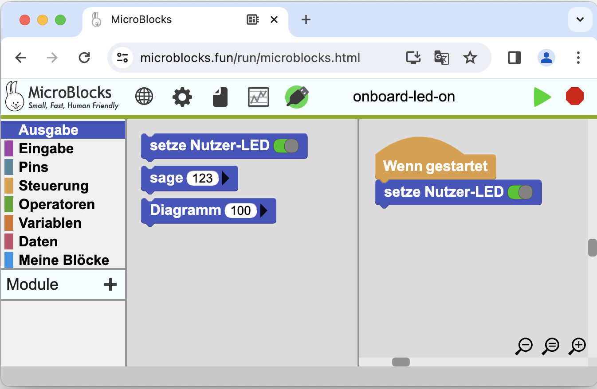597x389 pixels.
Task: Toggle the Nutzer-LED switch in the palette
Action: point(286,146)
